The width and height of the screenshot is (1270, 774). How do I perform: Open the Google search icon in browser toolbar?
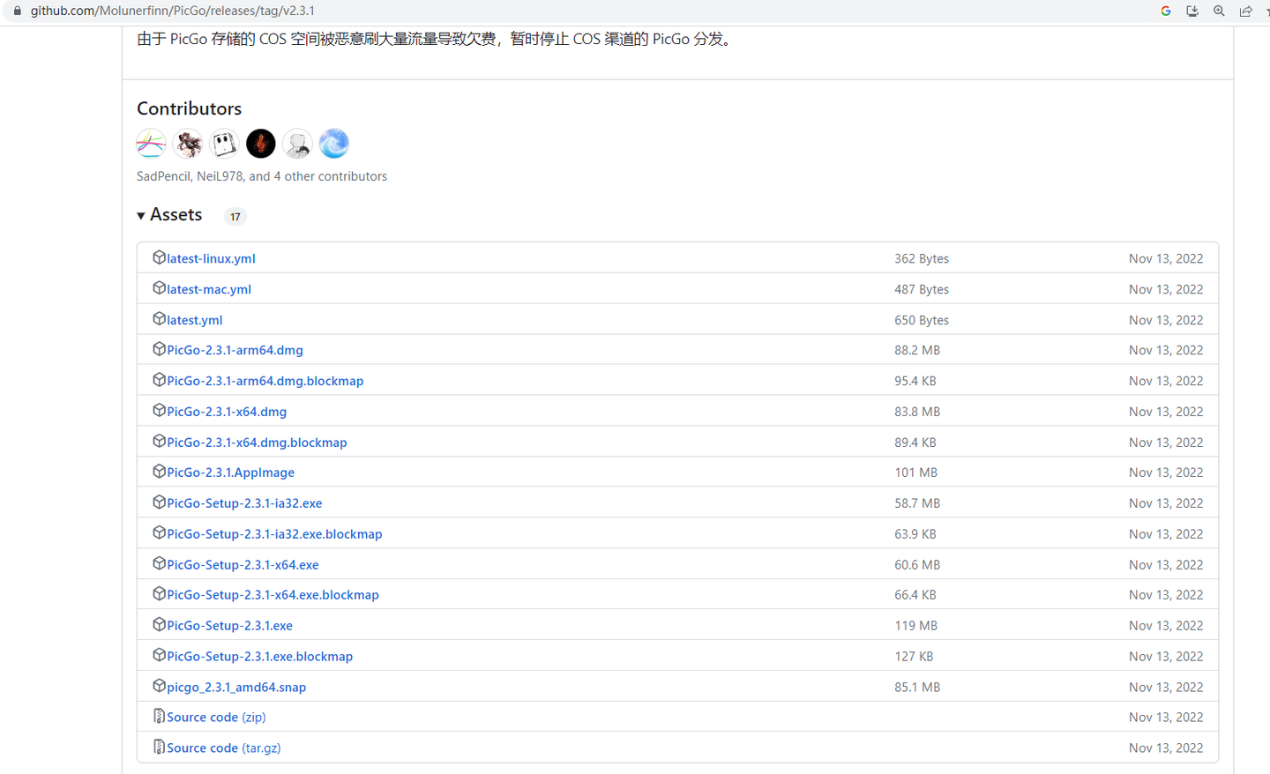(x=1165, y=11)
